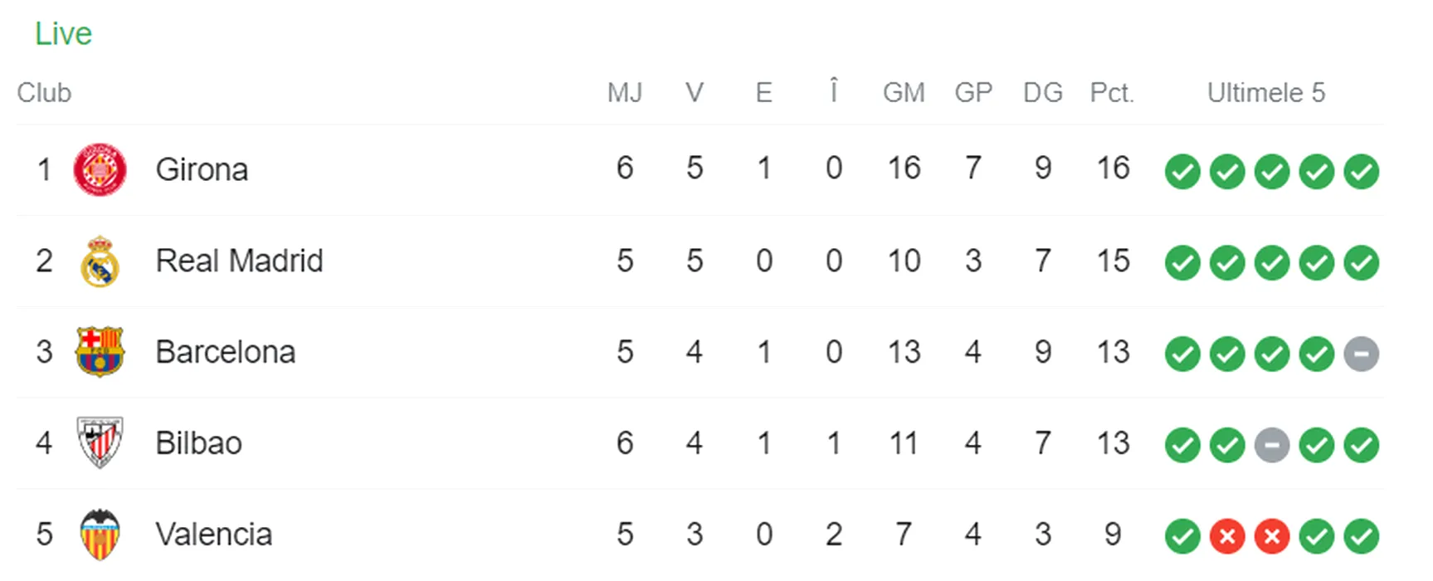
Task: Click the Girona club crest
Action: coord(100,170)
